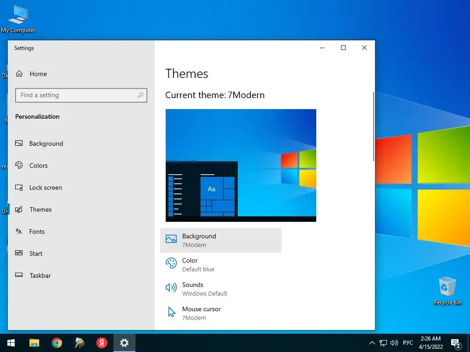Click the Mouse cursor arrow icon
470x352 pixels.
(172, 312)
